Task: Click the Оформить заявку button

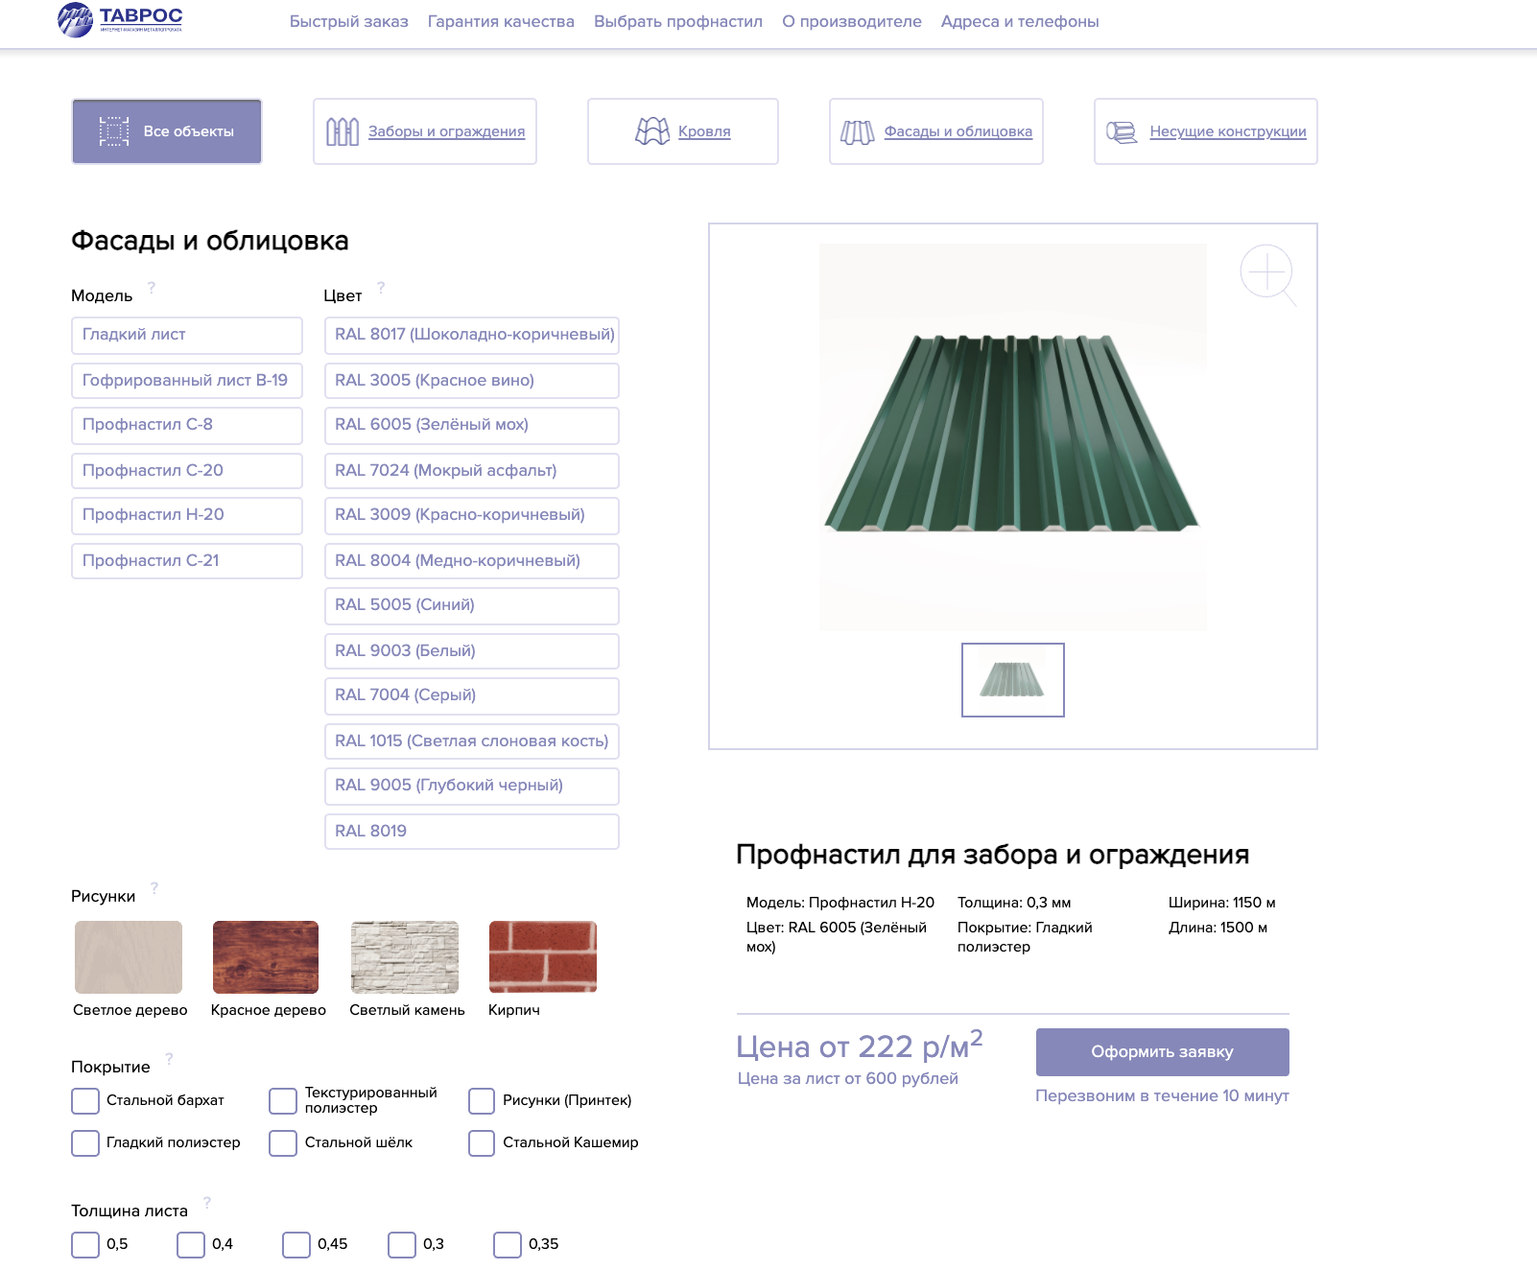Action: (x=1163, y=1052)
